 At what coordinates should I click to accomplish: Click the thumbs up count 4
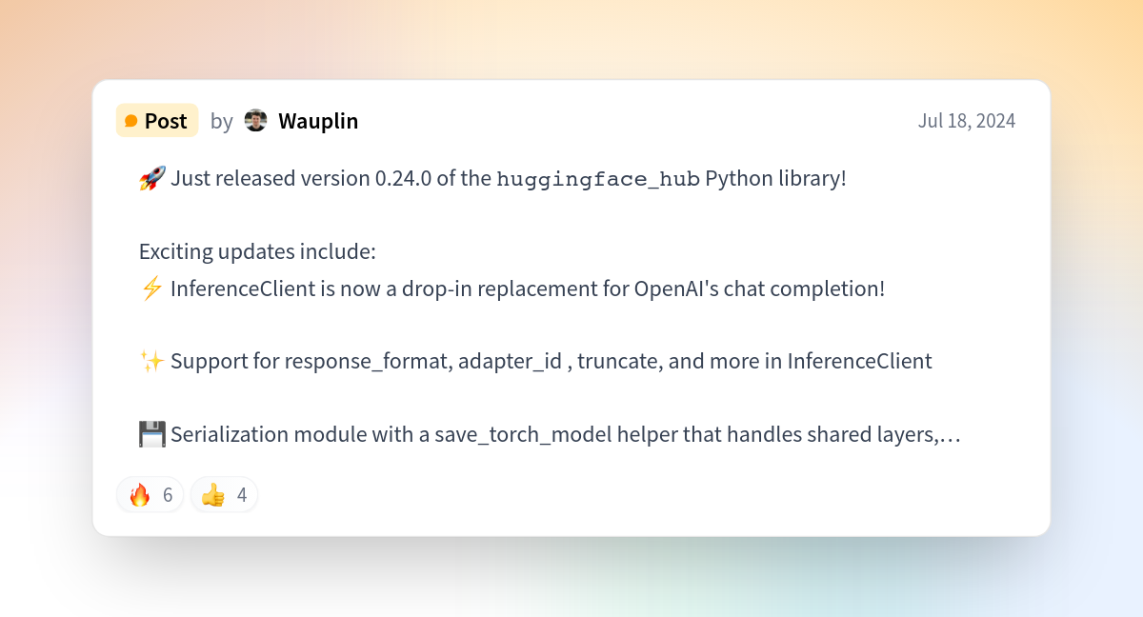(242, 495)
